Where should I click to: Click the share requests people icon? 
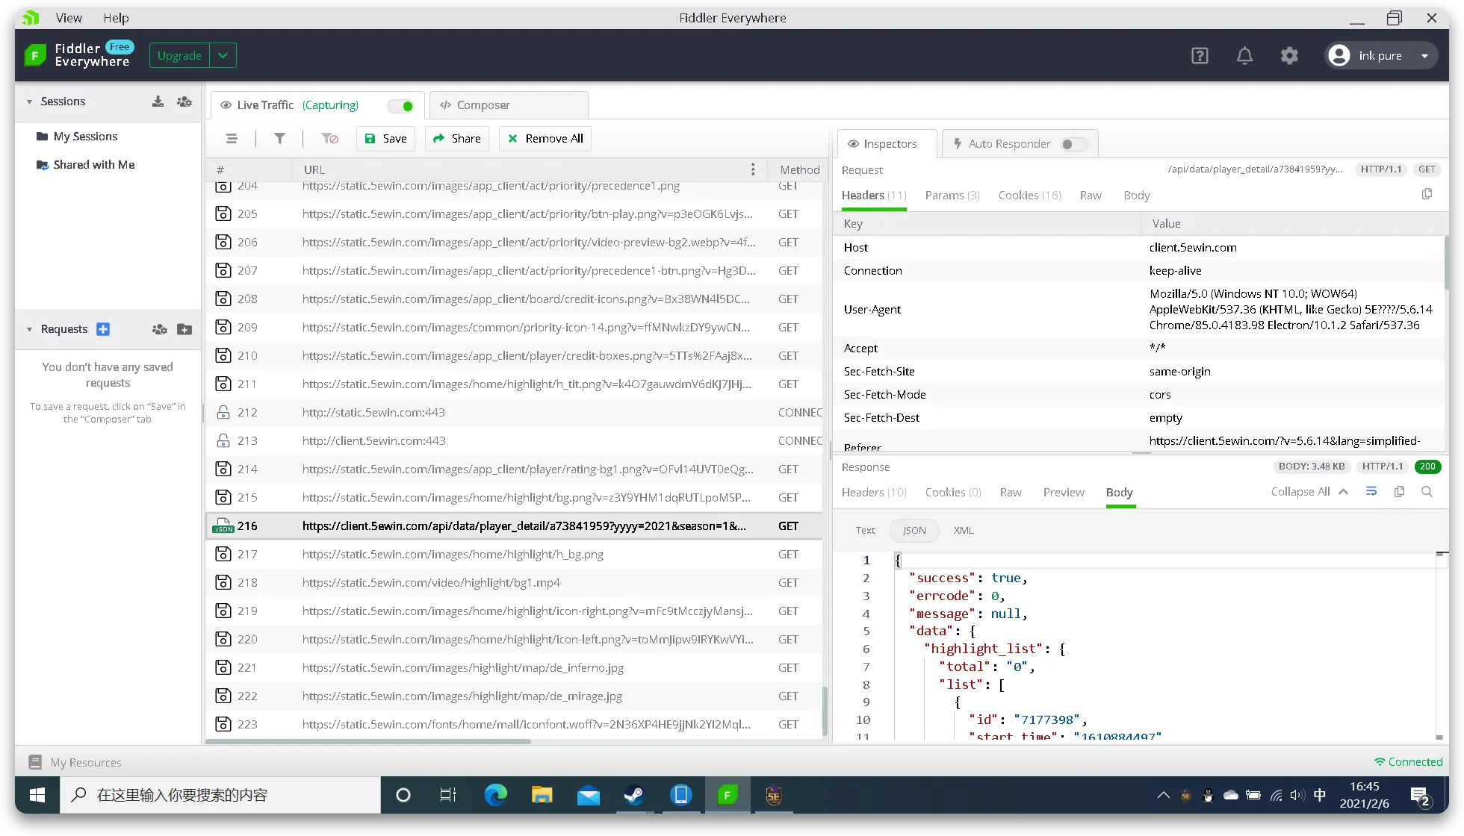point(159,329)
